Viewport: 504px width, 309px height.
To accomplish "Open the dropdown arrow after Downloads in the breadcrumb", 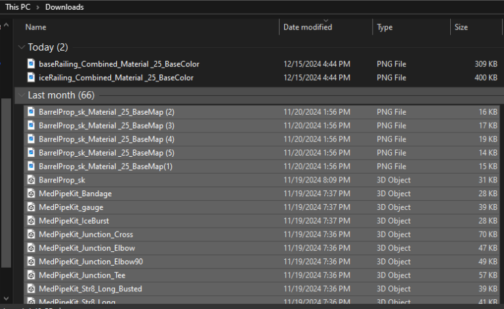I will pos(91,7).
